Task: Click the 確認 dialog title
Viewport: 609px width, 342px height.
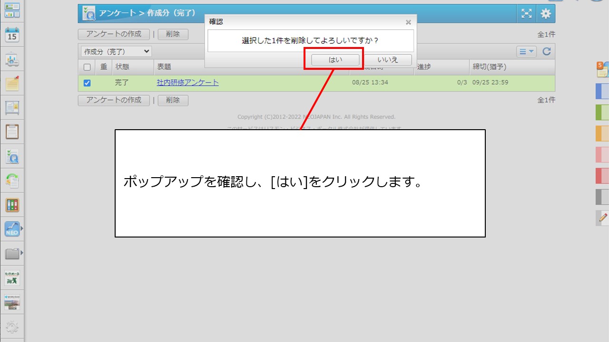Action: pos(216,22)
